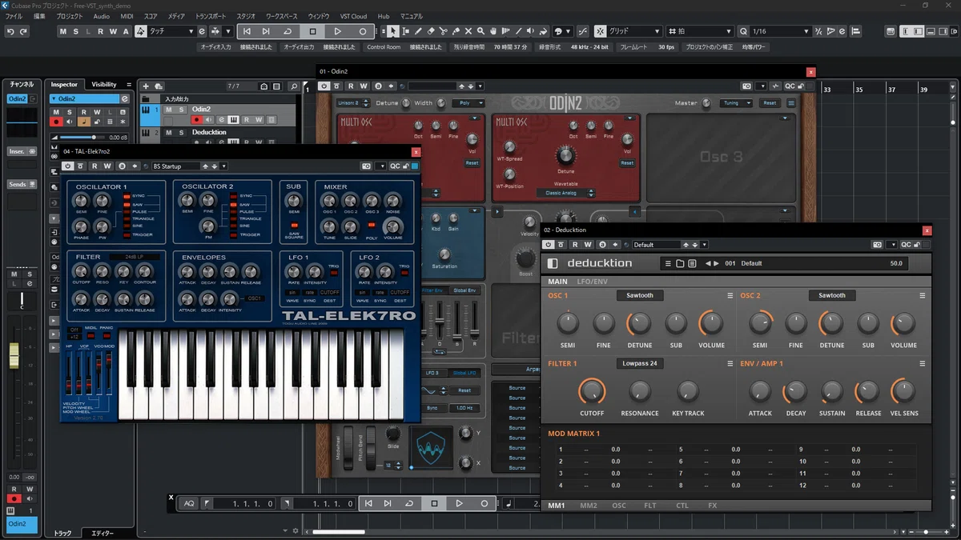Pick the Range Selection tool
The image size is (961, 540).
405,31
